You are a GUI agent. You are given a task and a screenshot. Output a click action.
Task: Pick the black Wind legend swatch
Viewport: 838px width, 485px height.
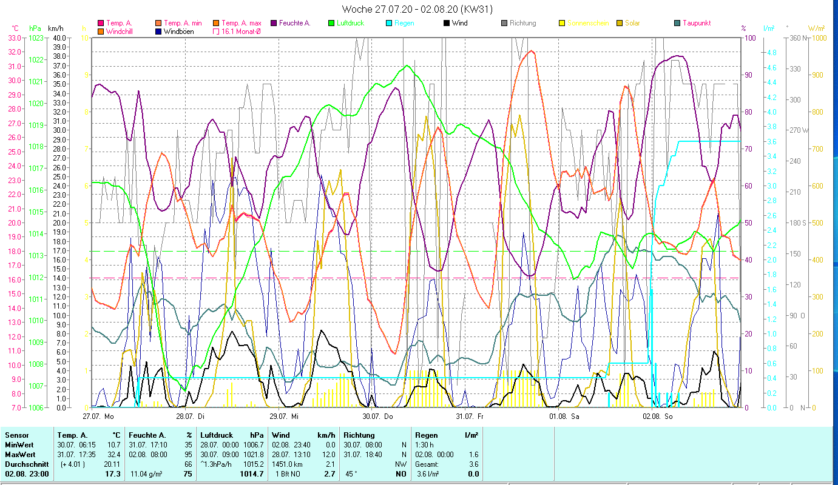tap(447, 23)
